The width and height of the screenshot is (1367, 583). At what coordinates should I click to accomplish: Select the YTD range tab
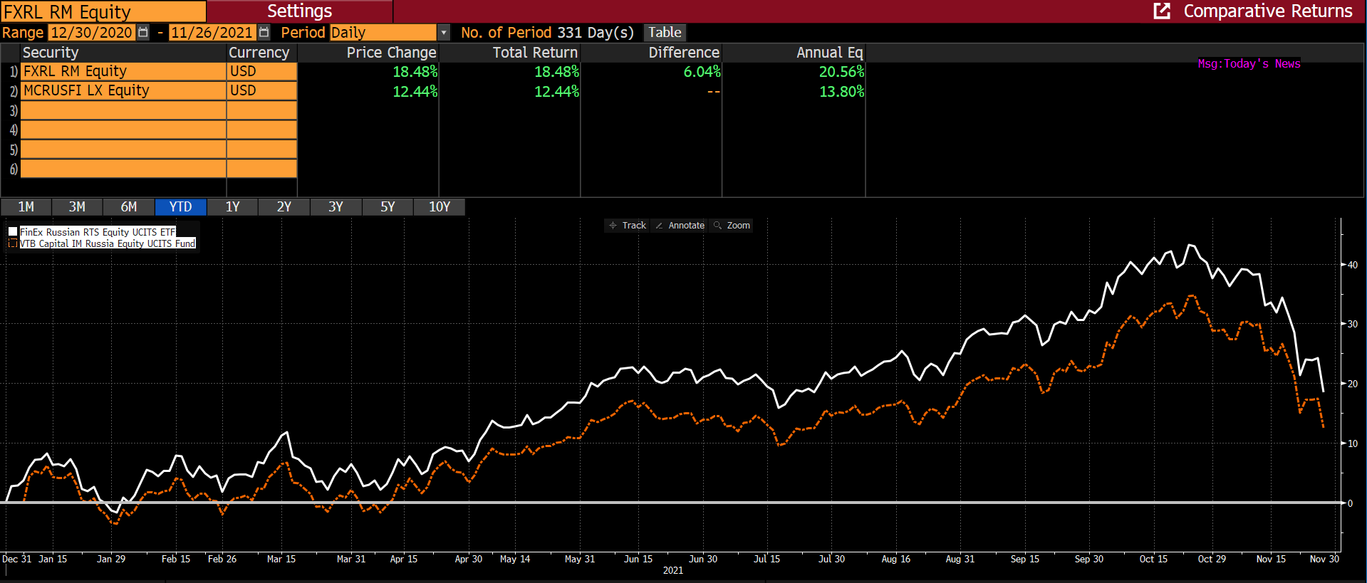pos(180,207)
